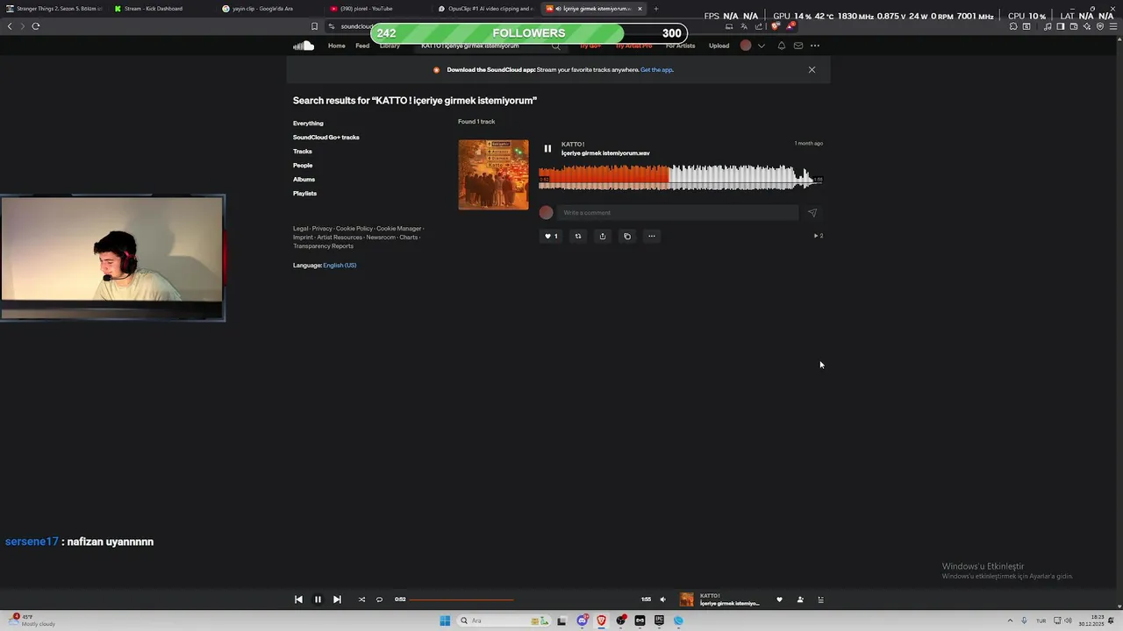Repost the KATTO! track
Screen dimensions: 1123x631
[578, 236]
